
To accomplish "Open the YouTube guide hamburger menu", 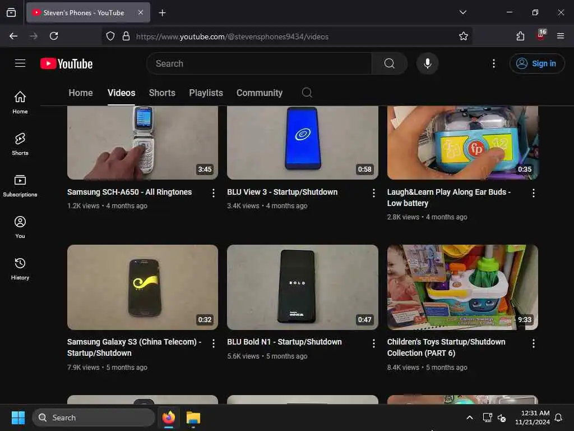I will point(20,63).
